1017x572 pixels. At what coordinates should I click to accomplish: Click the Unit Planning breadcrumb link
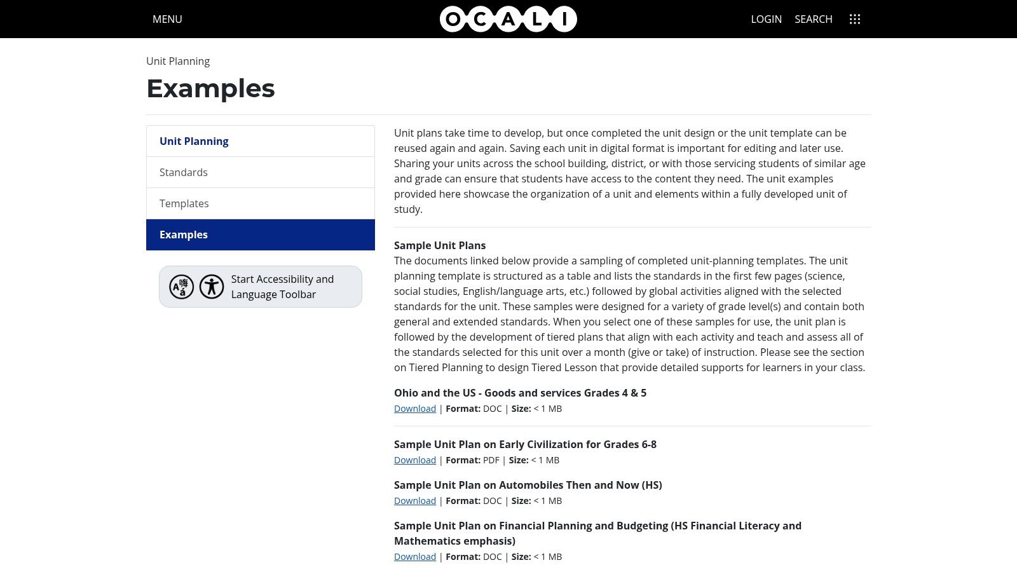pyautogui.click(x=177, y=61)
